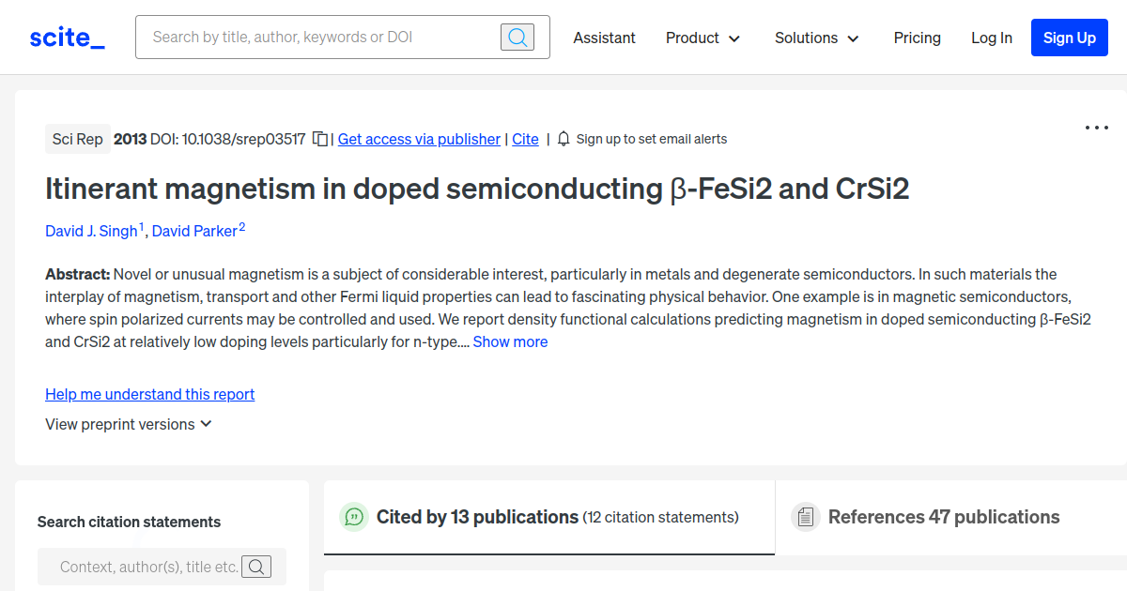Expand the Product dropdown

point(702,38)
